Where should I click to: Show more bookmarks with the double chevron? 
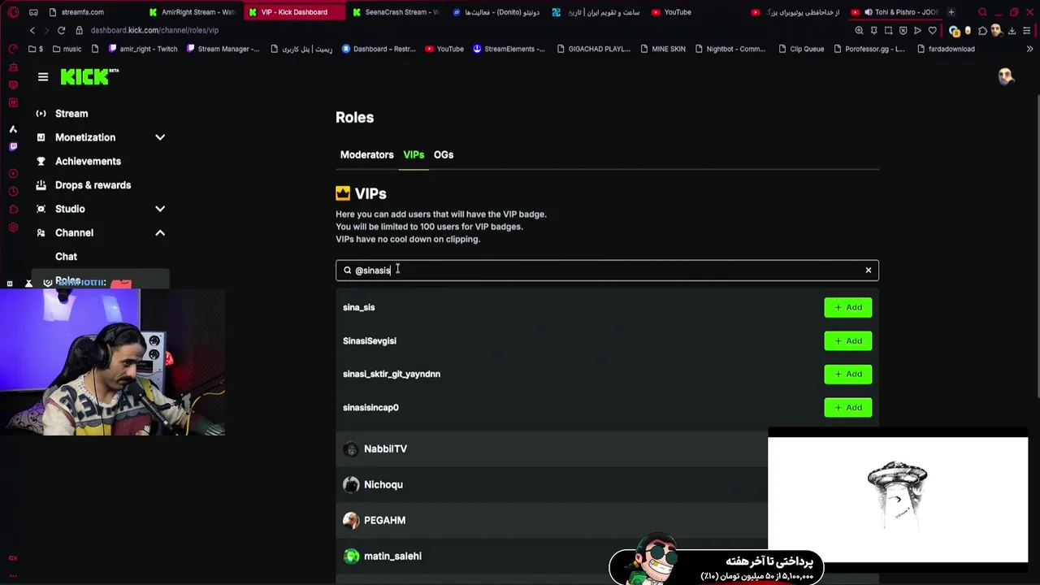click(1029, 49)
